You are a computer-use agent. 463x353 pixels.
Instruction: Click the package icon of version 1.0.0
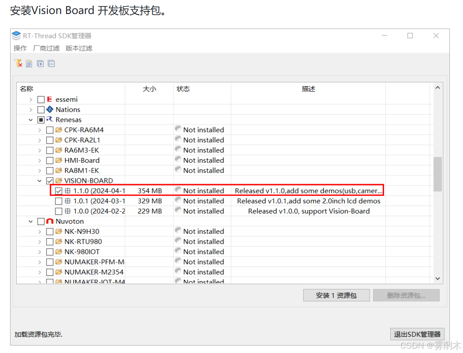click(68, 211)
